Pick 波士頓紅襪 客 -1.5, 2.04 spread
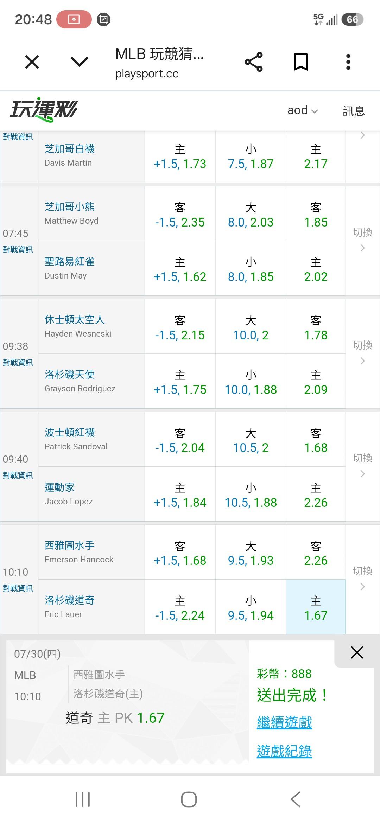This screenshot has width=380, height=823. click(180, 439)
